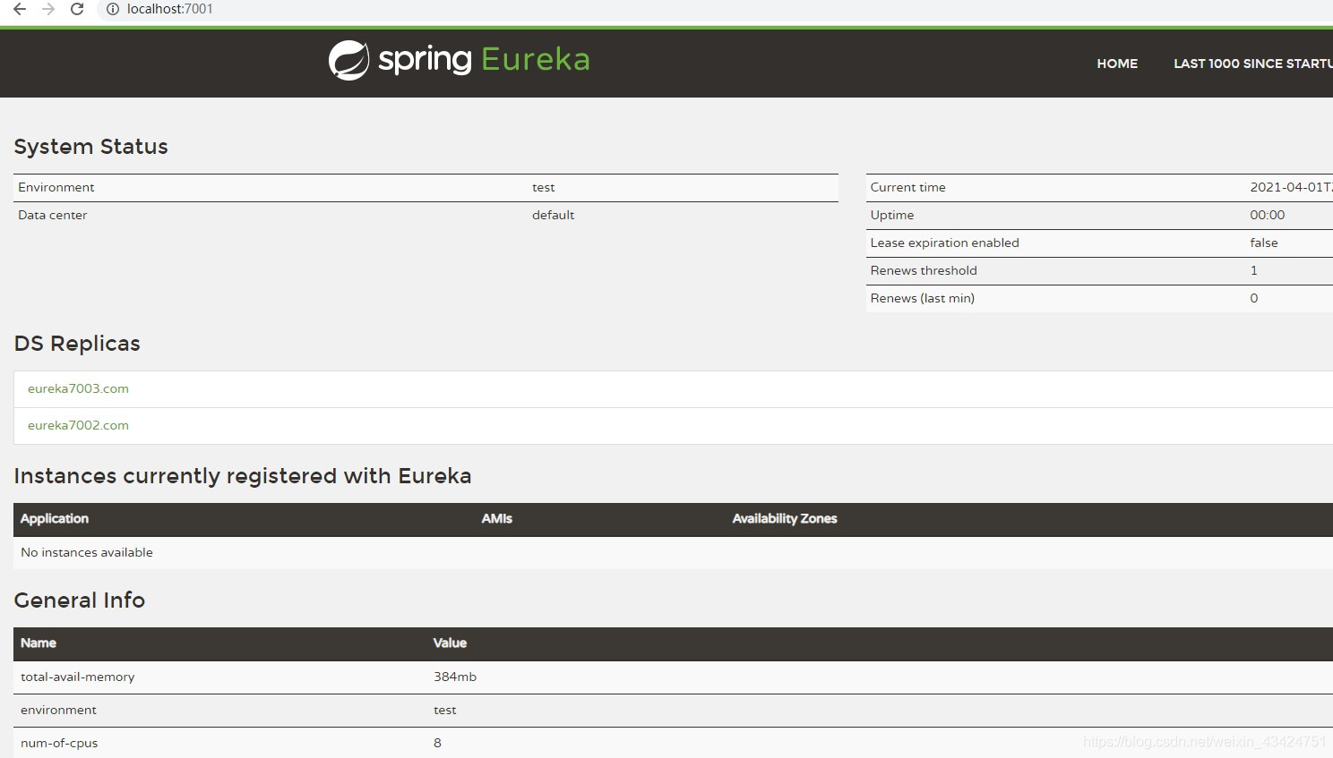Click the Renews threshold label

click(x=924, y=270)
